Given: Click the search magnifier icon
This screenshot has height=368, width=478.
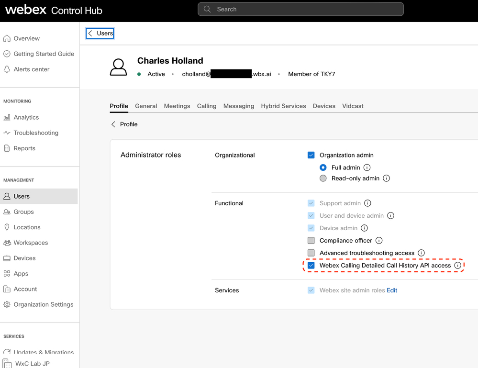Looking at the screenshot, I should pyautogui.click(x=207, y=9).
